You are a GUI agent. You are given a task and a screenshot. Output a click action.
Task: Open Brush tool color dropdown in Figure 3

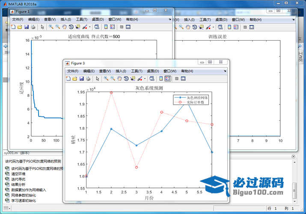[x=145, y=79]
